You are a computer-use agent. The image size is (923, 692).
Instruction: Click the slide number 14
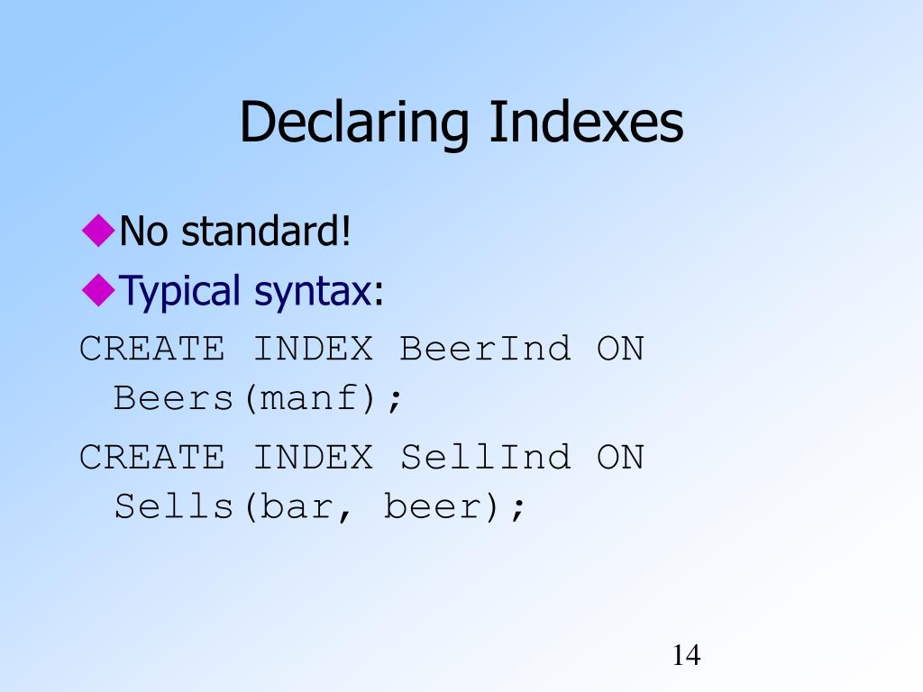coord(686,655)
